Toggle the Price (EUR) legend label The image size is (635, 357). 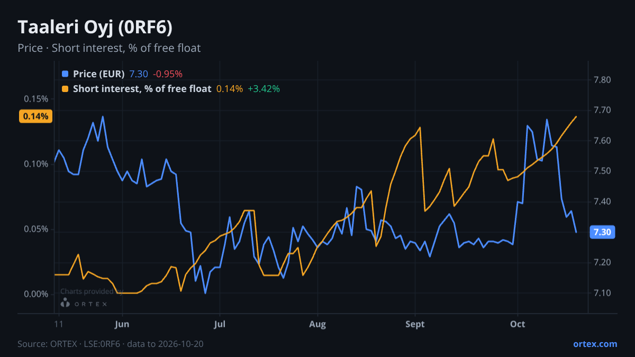coord(98,74)
